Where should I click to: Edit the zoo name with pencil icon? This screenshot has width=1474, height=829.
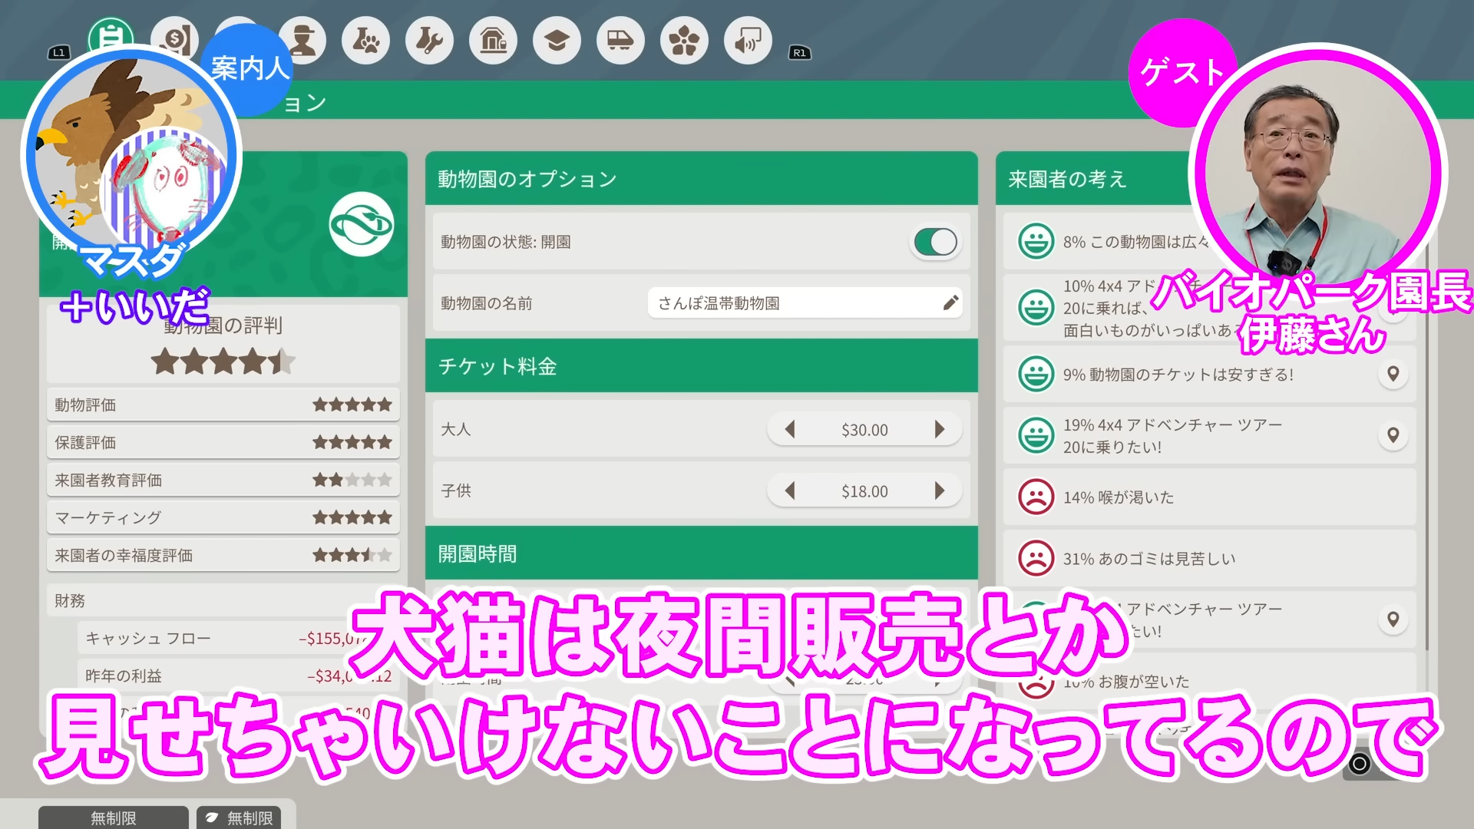click(x=950, y=303)
